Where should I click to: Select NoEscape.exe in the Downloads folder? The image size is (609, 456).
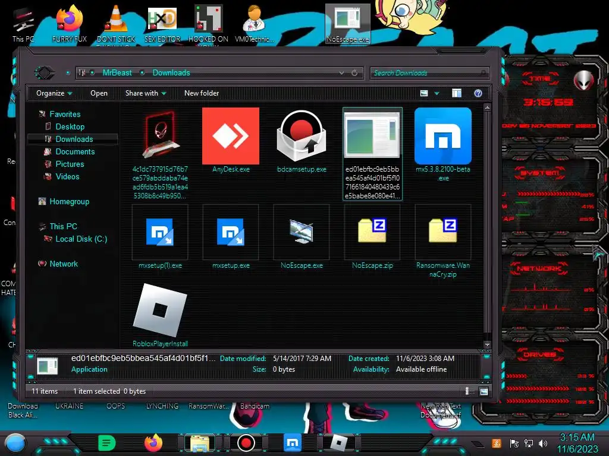[x=302, y=231]
